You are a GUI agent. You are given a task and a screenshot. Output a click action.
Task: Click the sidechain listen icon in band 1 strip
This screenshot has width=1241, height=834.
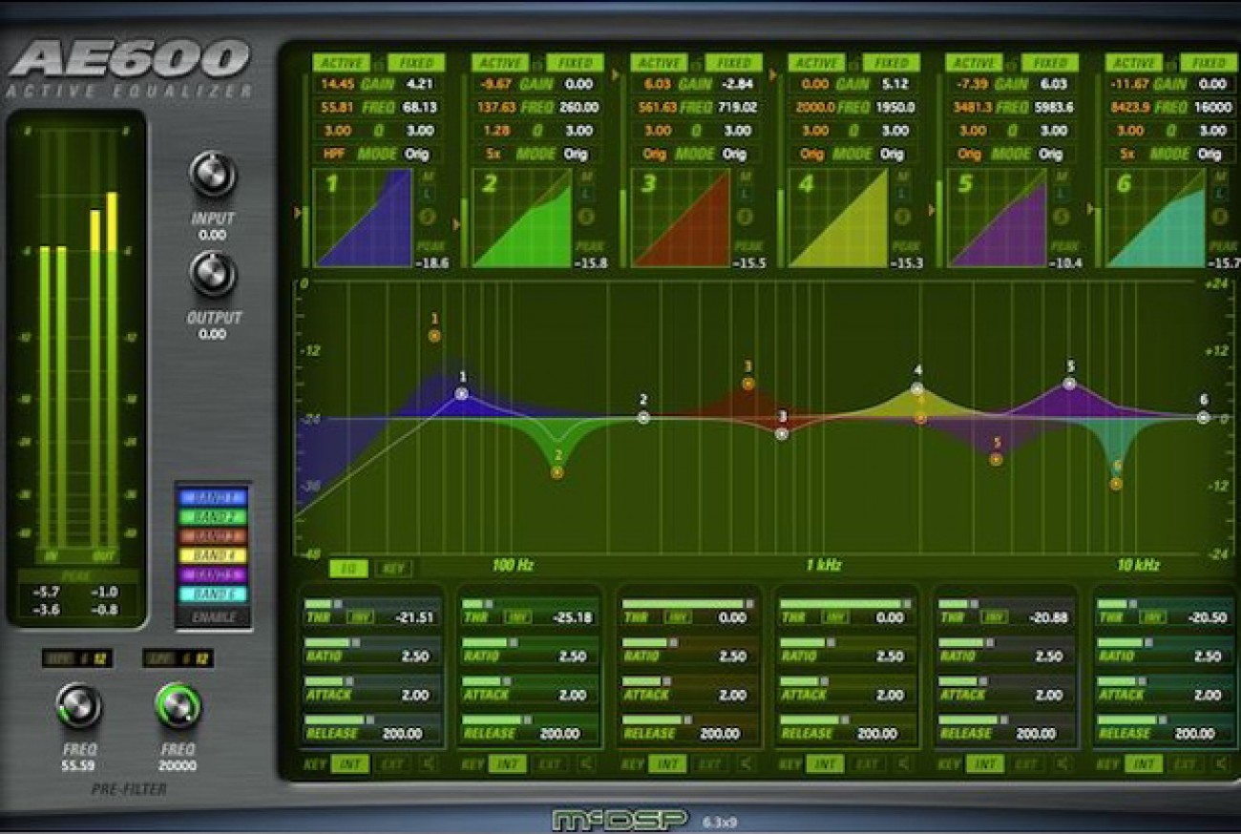(427, 763)
